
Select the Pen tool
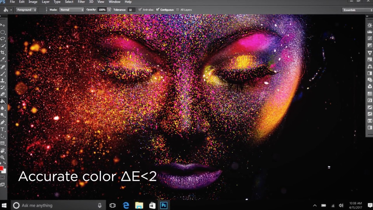pyautogui.click(x=3, y=122)
